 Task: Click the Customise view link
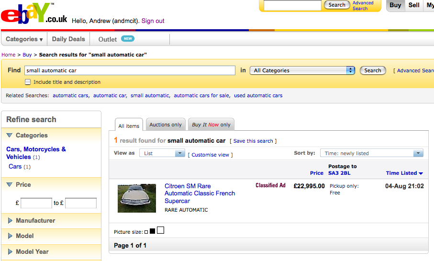(x=211, y=155)
